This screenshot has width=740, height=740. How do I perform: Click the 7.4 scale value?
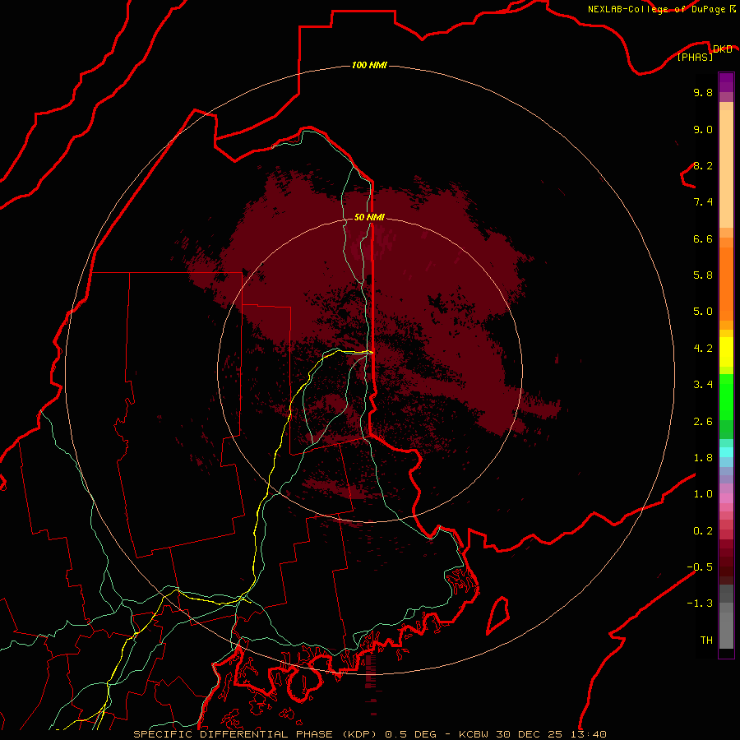tap(703, 202)
